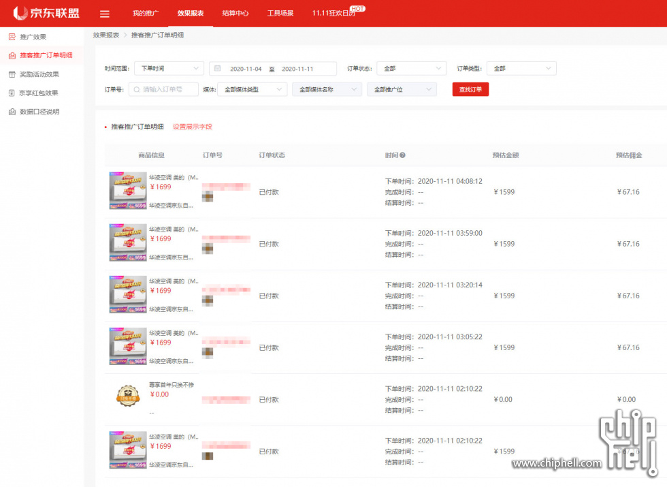This screenshot has height=487, width=667.
Task: Select order time 2020-11-11 04:08:12
Action: tap(450, 181)
